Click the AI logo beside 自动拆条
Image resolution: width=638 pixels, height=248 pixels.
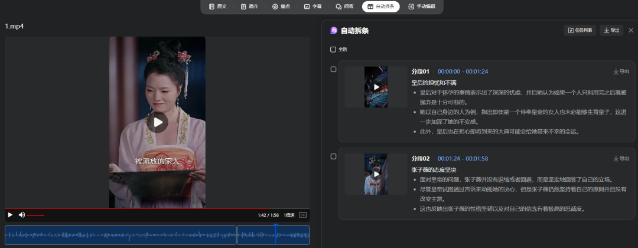334,31
